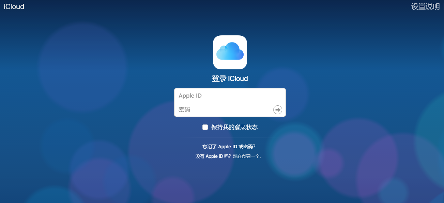Enable the 保持我的登录状态 checkbox
Screen dimensions: 444x203
(x=205, y=127)
